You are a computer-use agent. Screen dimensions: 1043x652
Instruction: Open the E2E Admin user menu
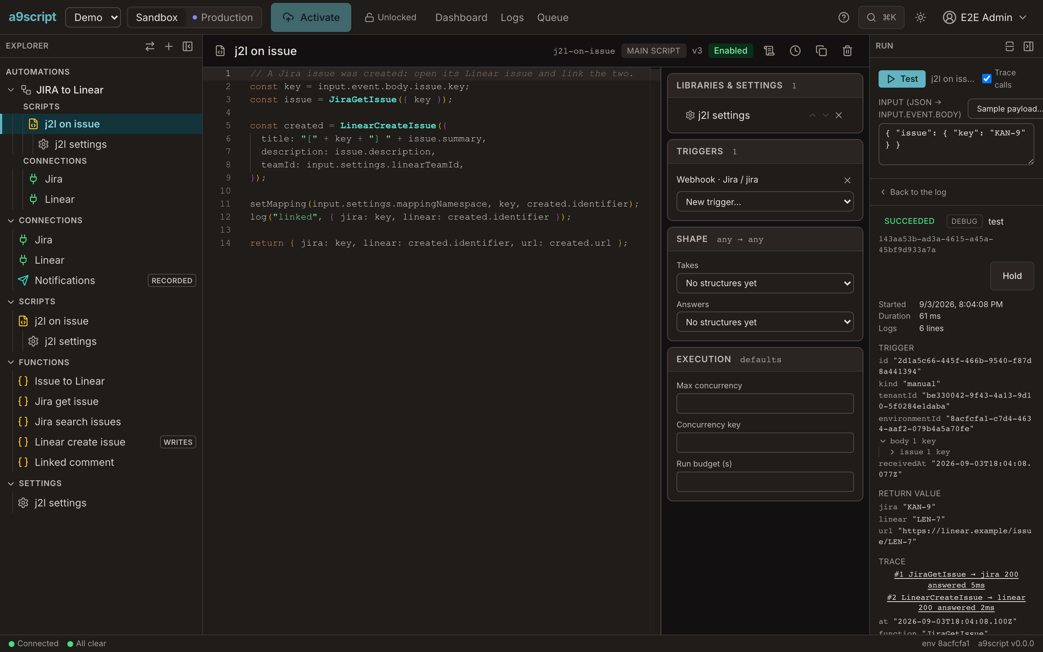[x=985, y=17]
